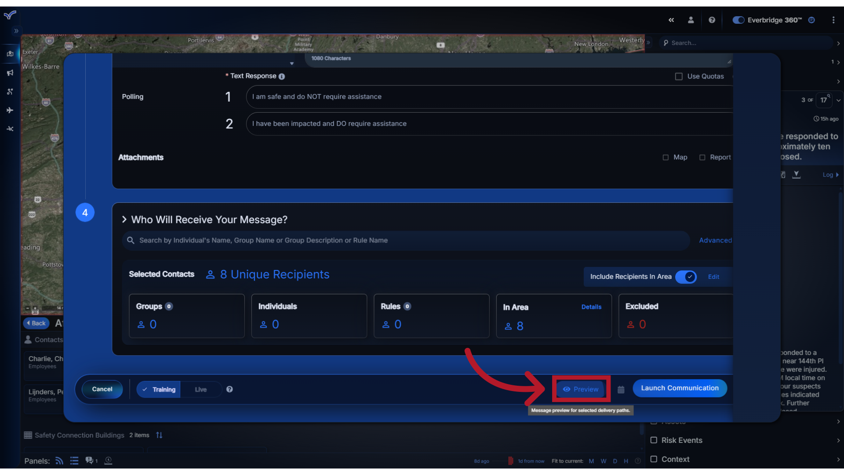The width and height of the screenshot is (844, 475).
Task: Open the communications megaphone tool in sidebar
Action: 10,73
